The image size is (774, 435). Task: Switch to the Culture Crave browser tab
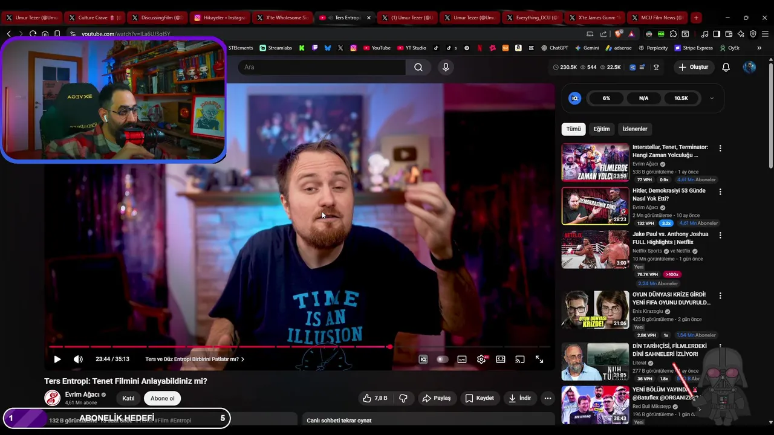click(94, 18)
